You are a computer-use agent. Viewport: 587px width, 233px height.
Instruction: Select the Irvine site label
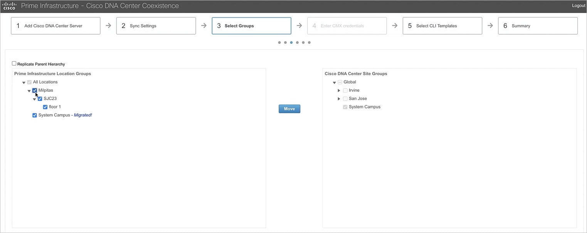[354, 90]
